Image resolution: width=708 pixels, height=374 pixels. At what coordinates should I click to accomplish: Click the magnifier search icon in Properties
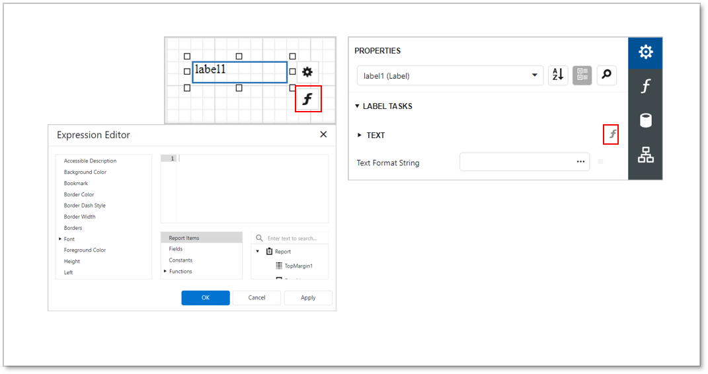(606, 75)
